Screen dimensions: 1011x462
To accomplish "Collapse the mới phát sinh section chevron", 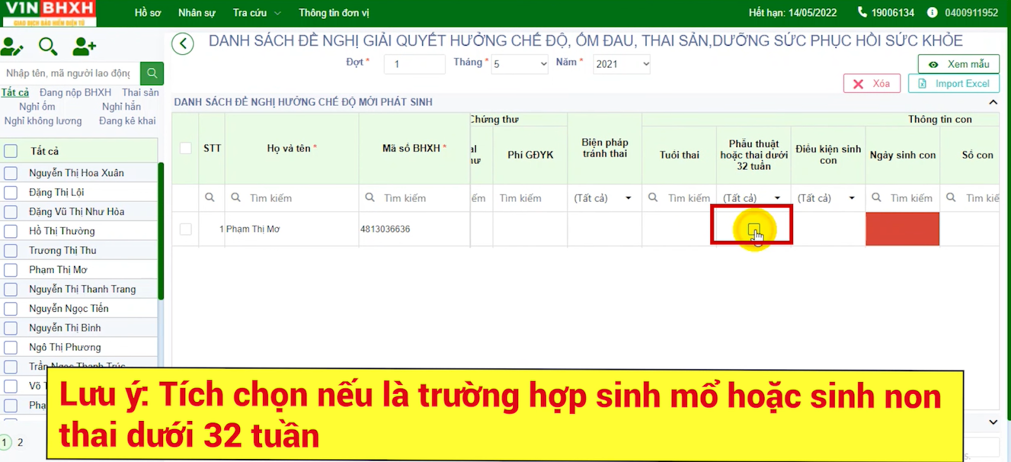I will click(993, 102).
